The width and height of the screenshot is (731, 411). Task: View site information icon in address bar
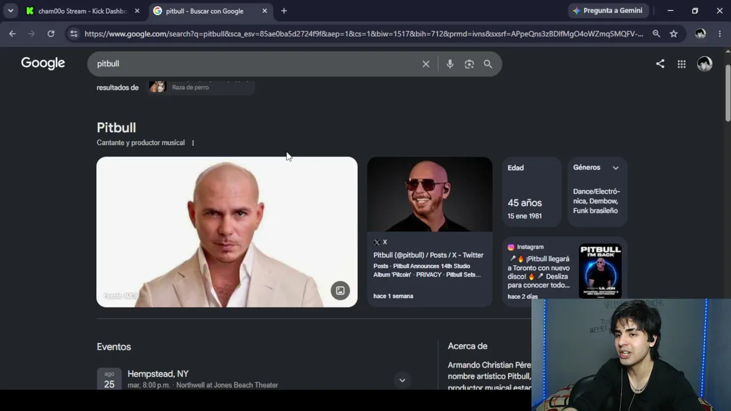(74, 34)
